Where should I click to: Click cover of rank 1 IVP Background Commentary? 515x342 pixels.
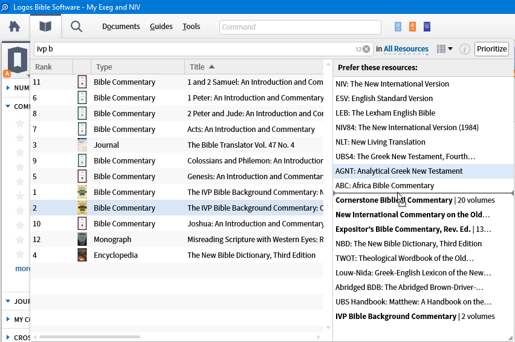[x=82, y=192]
